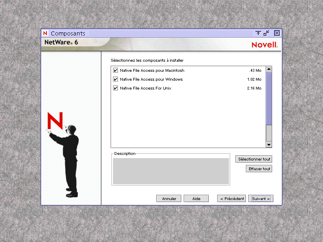Screen dimensions: 323x242
Task: Click the red Novell logo at top right
Action: click(264, 45)
